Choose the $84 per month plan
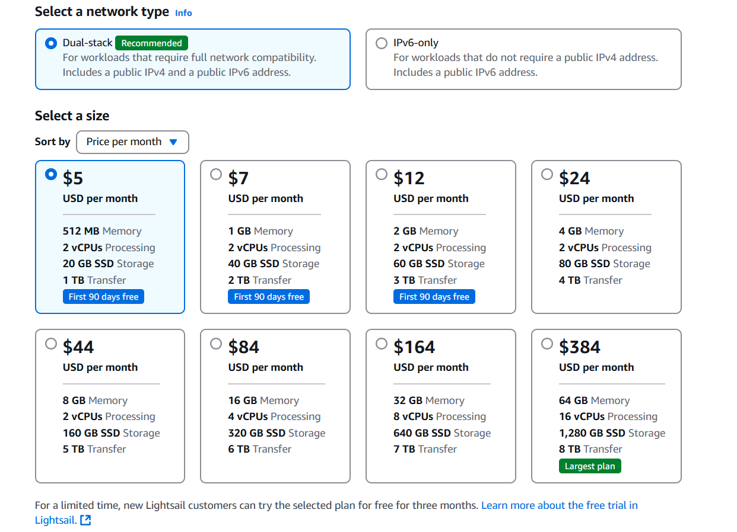Image resolution: width=737 pixels, height=532 pixels. pos(216,344)
